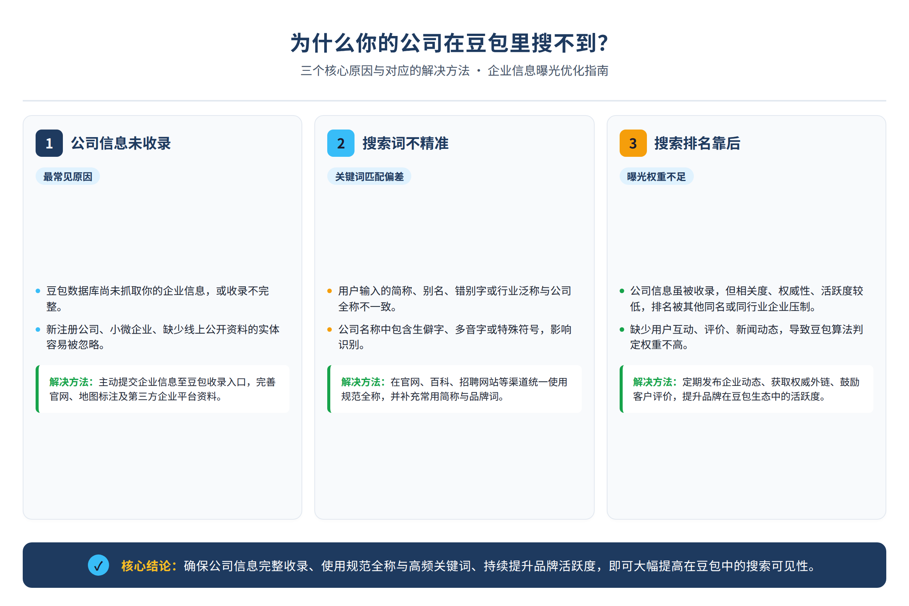Click the solution box 定期发布企业动态
This screenshot has width=909, height=606.
(x=746, y=389)
